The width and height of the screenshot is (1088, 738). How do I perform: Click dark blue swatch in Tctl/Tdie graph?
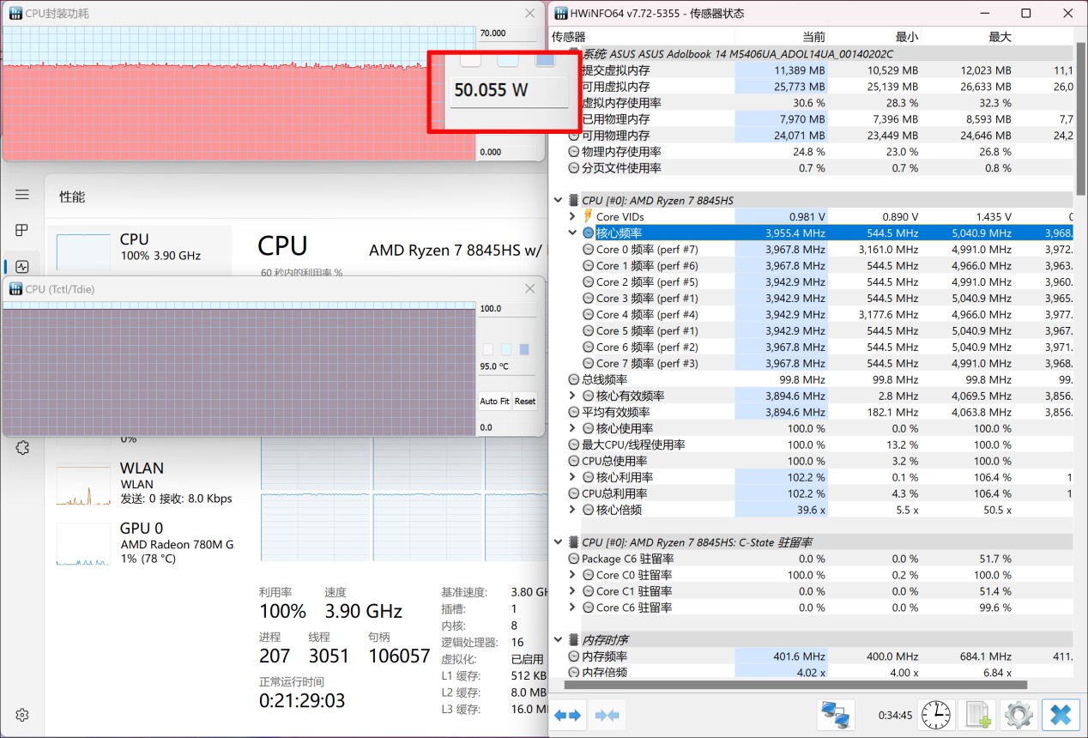pos(524,349)
